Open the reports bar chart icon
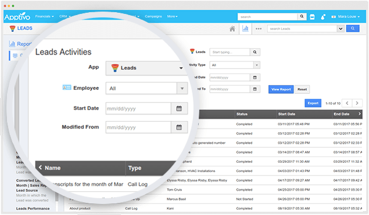 [245, 28]
